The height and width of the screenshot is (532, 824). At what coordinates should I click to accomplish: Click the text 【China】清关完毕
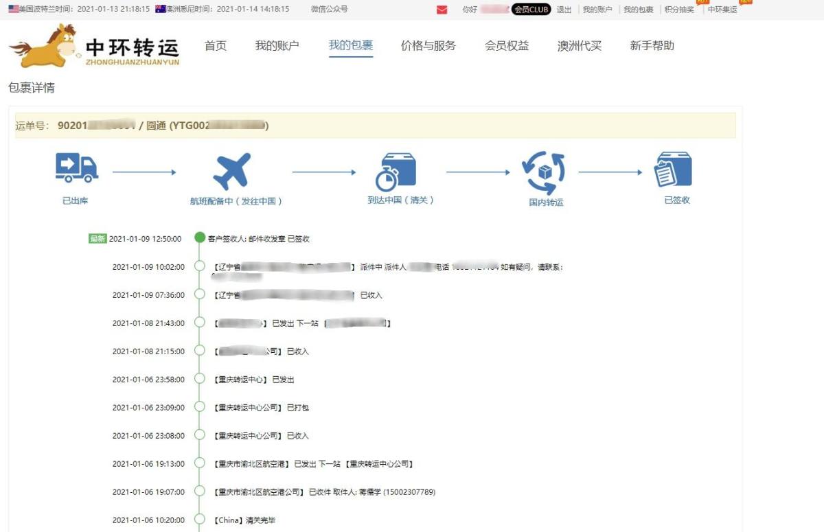pos(244,520)
